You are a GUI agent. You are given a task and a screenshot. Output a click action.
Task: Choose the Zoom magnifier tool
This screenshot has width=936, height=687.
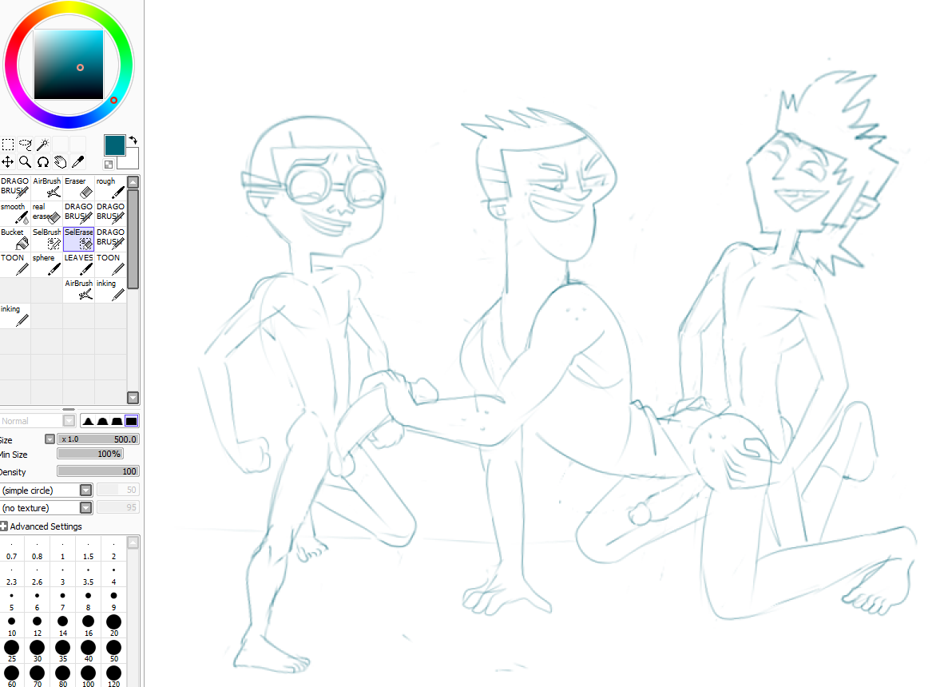(26, 162)
